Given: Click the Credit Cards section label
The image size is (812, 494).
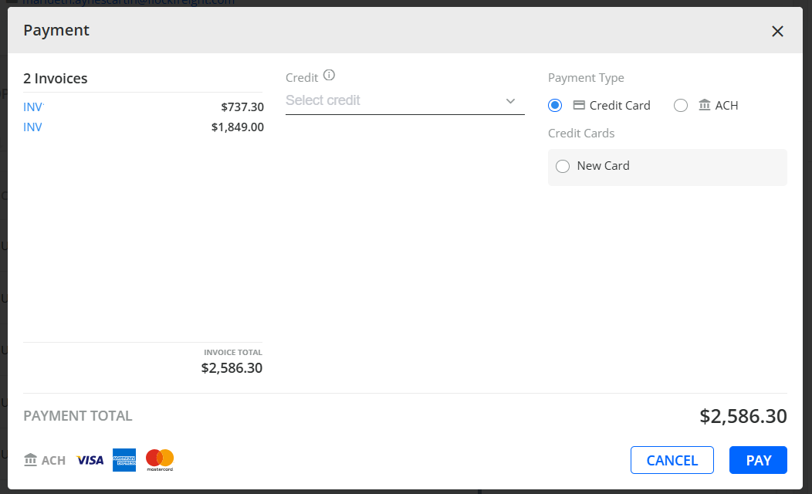Looking at the screenshot, I should pyautogui.click(x=581, y=134).
